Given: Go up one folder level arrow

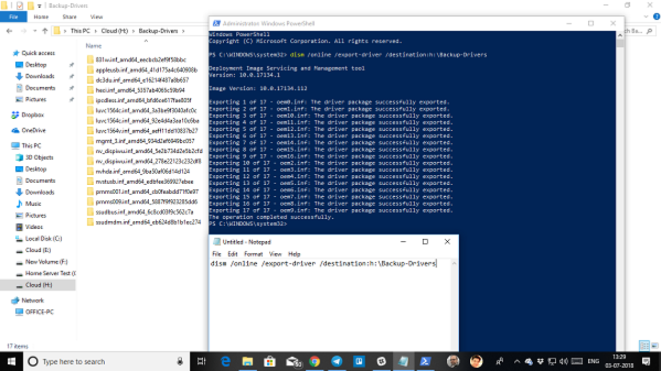Looking at the screenshot, I should [x=45, y=31].
